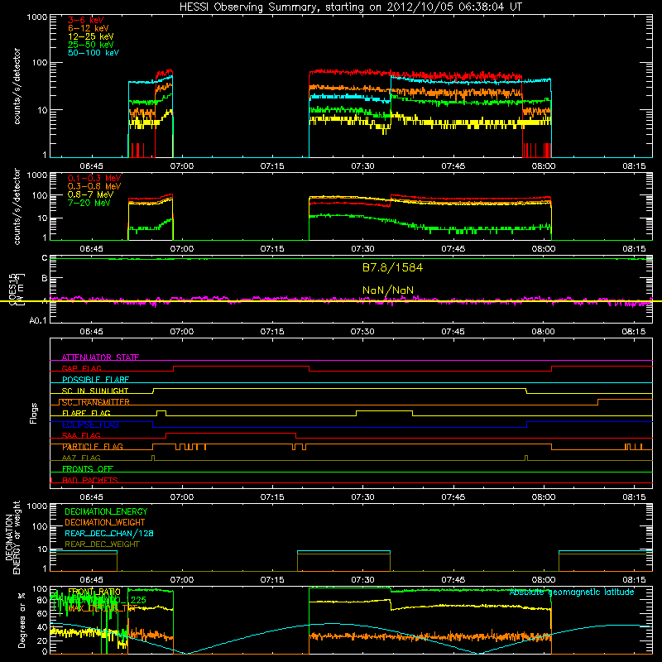Select the SC_TRANSMITTER flag label

[95, 402]
